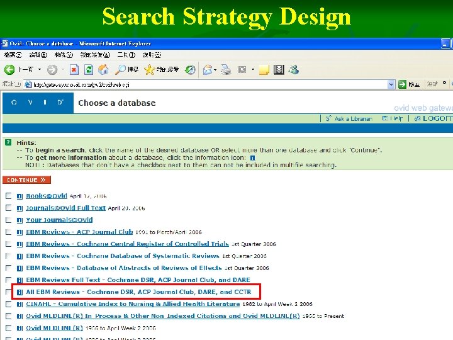The image size is (453, 340).
Task: Click the Refresh page icon
Action: (89, 69)
